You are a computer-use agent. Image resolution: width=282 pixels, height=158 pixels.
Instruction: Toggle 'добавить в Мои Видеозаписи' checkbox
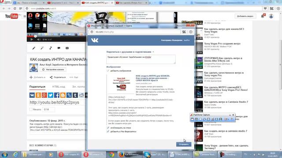[108, 132]
